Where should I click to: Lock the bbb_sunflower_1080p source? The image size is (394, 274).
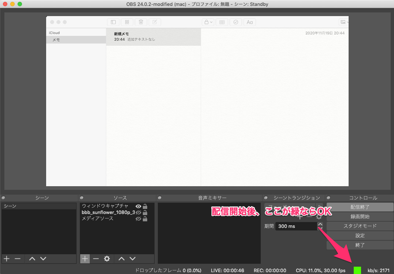[x=145, y=213]
